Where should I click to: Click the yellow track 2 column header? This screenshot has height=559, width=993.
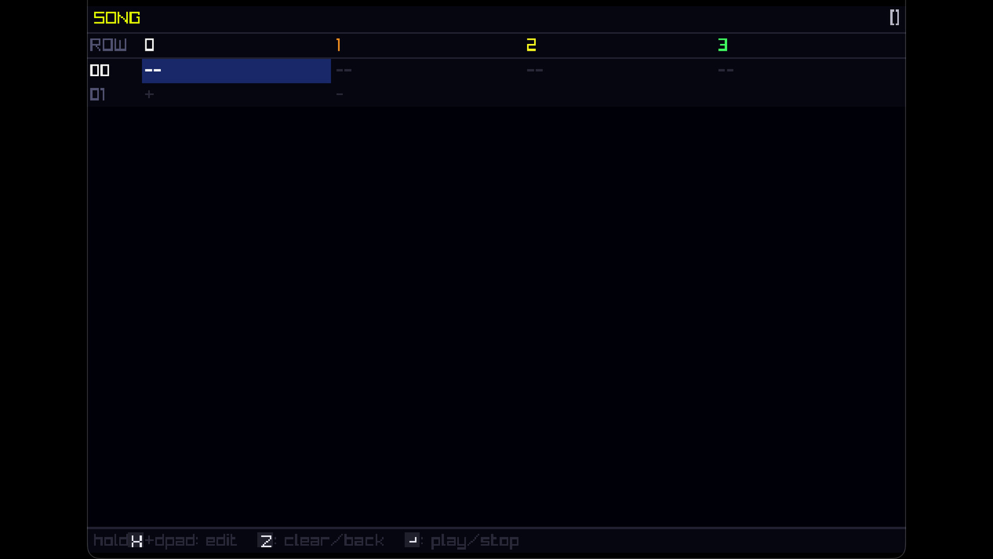[531, 45]
